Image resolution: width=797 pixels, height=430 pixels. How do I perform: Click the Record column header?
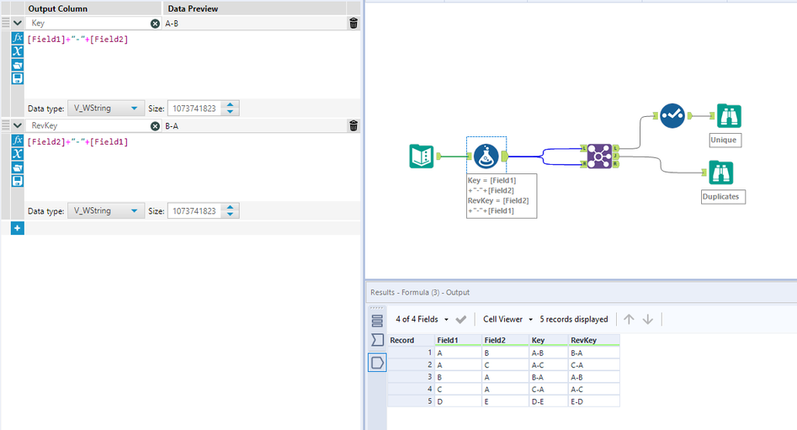[x=411, y=340]
